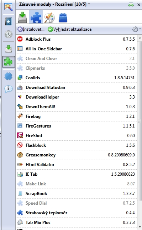
Task: Click Flashblock version 1.5.6
Action: click(130, 145)
